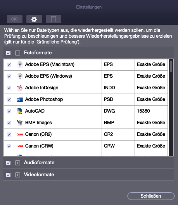
Task: Open the third toolbar tab icon
Action: coord(54,19)
